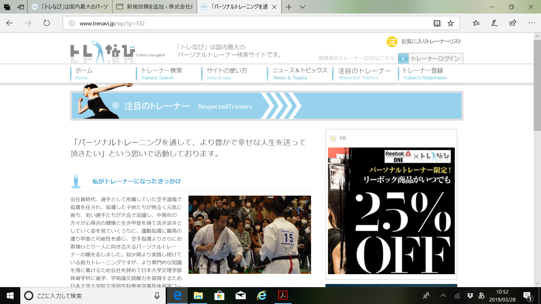The width and height of the screenshot is (541, 304).
Task: Expand the system tray hidden icons
Action: (443, 296)
